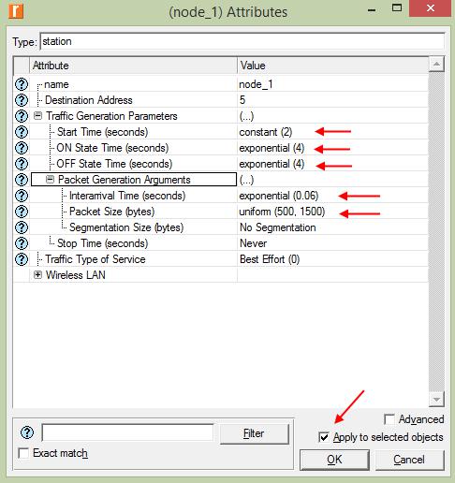Open help icon for Start Time row
The height and width of the screenshot is (483, 455).
22,132
